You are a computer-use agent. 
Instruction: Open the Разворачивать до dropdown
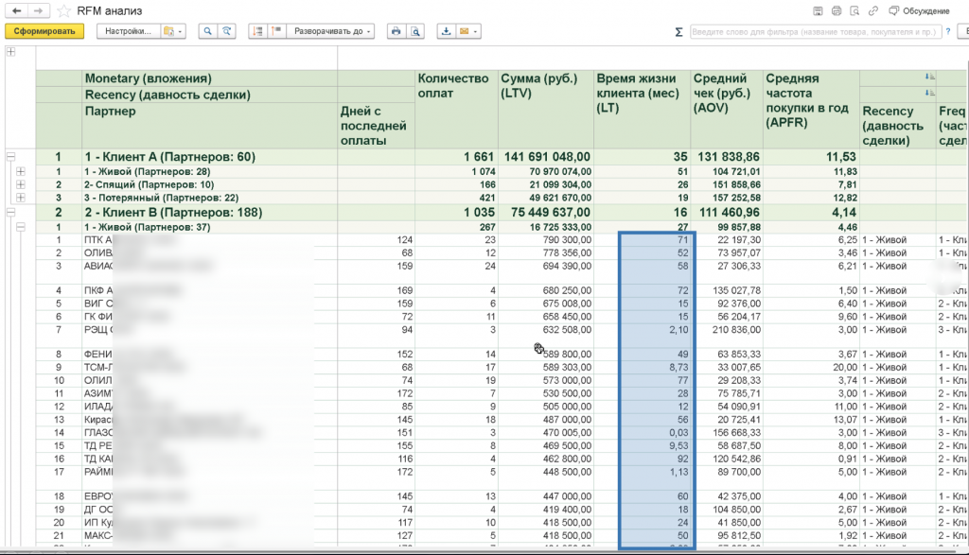pos(330,31)
